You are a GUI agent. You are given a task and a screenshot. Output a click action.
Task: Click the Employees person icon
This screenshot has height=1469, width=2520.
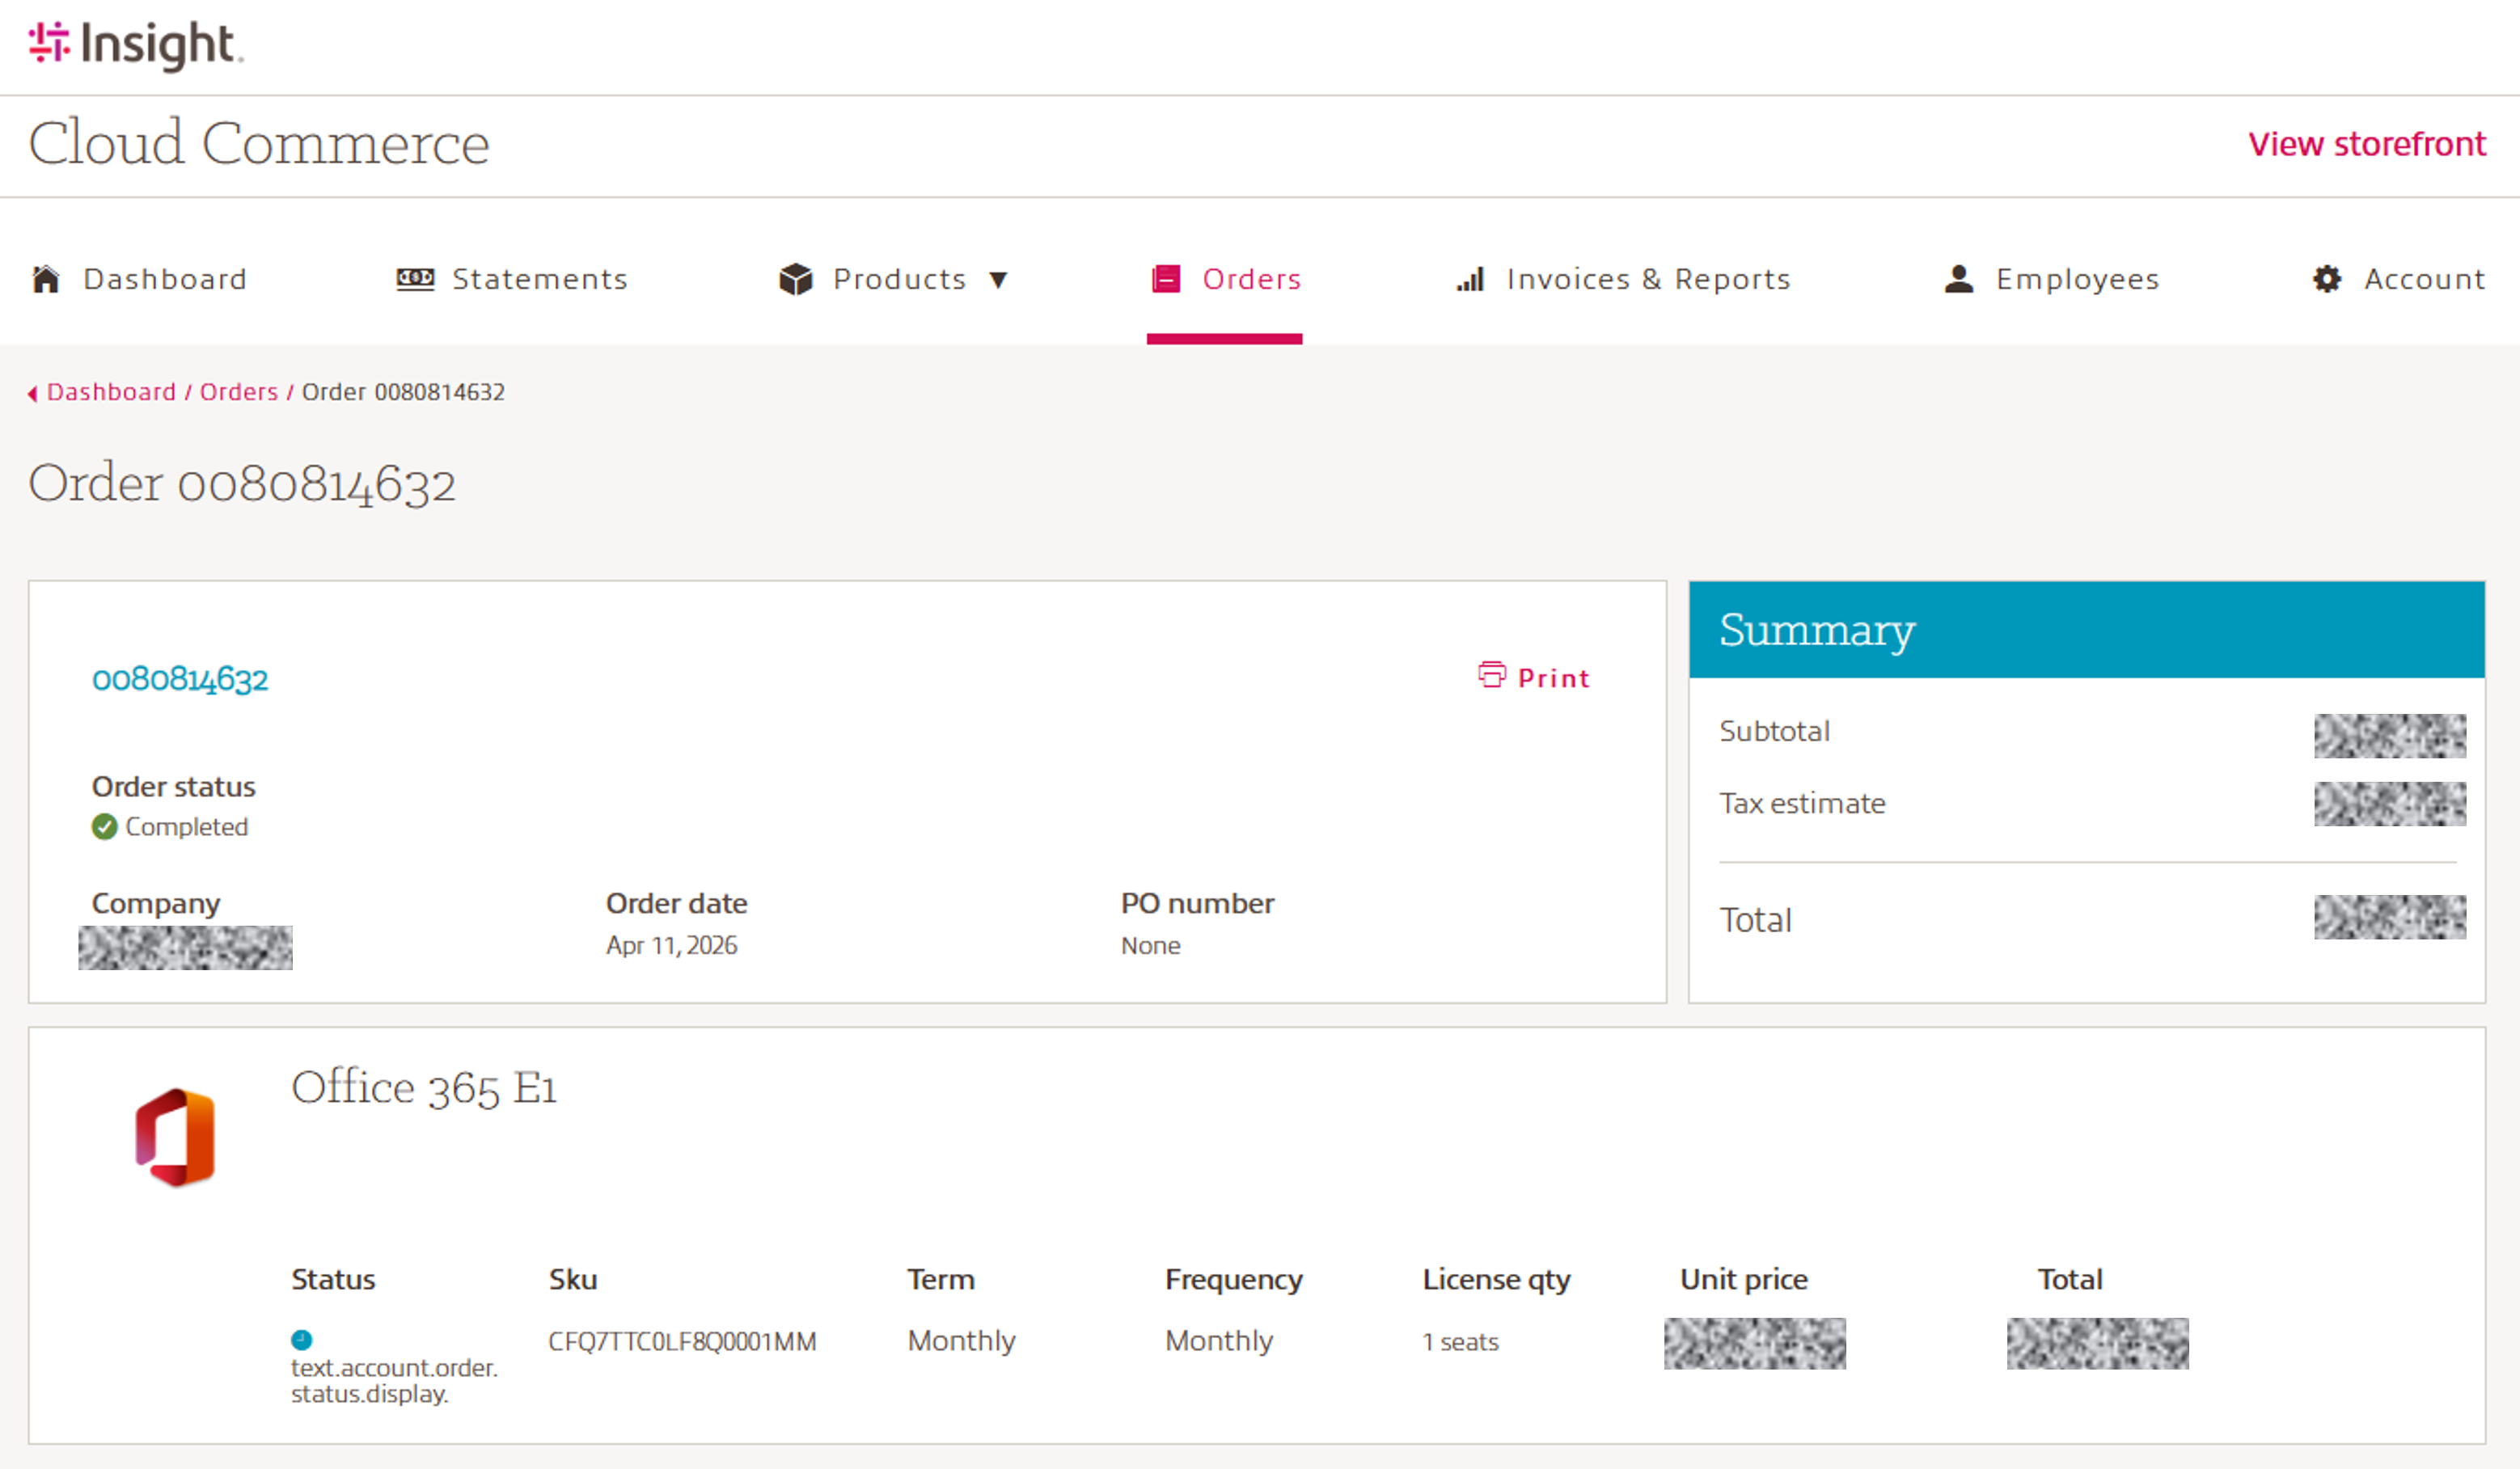pos(1958,279)
